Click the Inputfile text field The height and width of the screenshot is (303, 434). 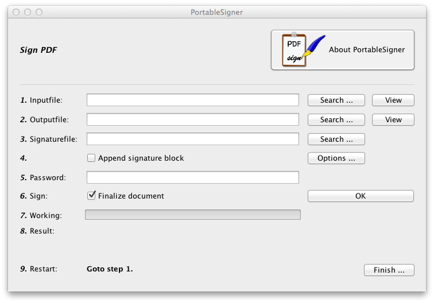193,100
